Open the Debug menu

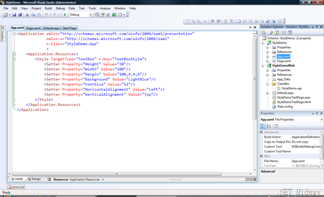click(60, 8)
